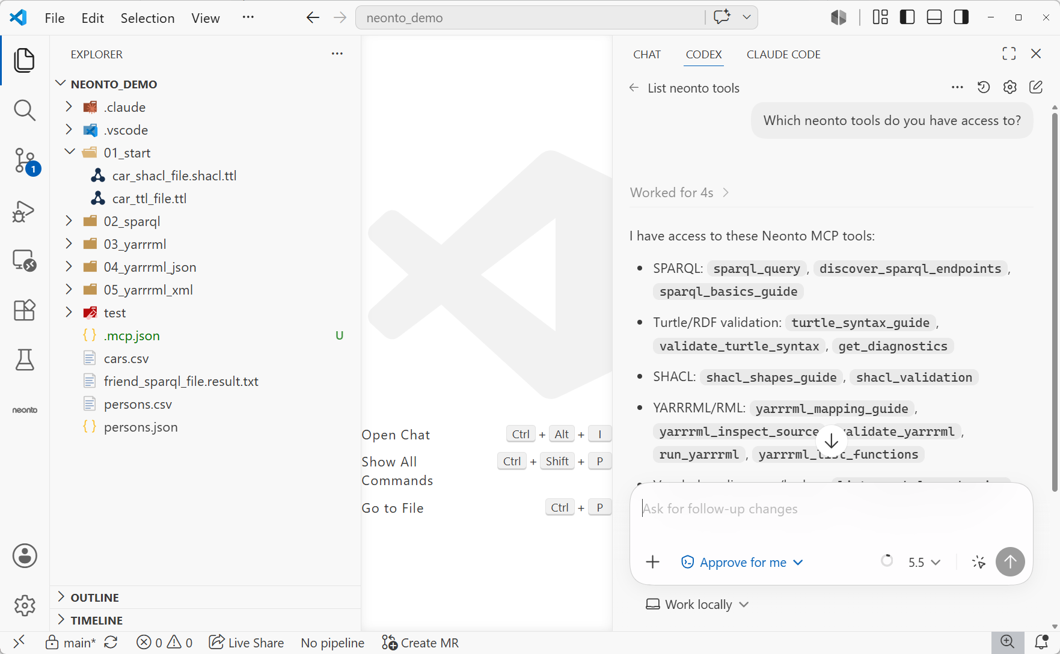Click Create MR in status bar
The image size is (1060, 654).
point(420,643)
